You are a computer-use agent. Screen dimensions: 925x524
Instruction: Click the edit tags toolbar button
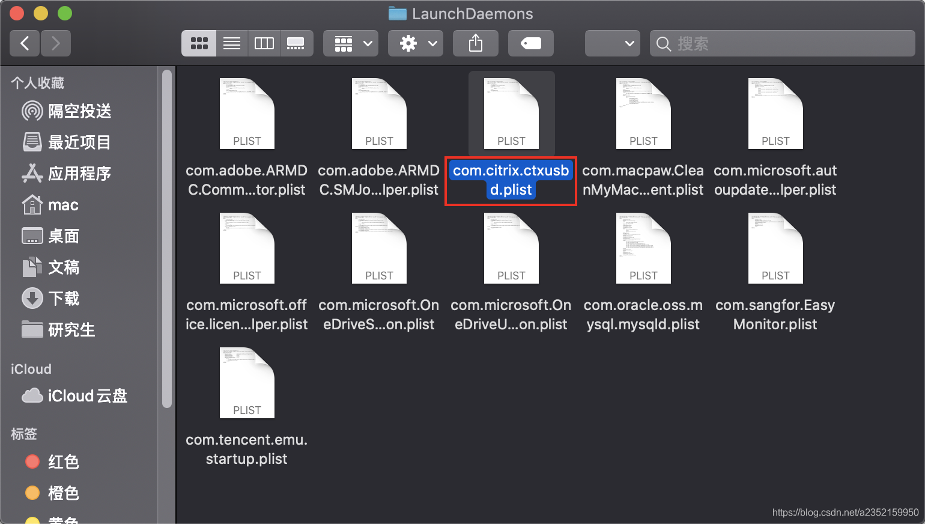pos(531,43)
